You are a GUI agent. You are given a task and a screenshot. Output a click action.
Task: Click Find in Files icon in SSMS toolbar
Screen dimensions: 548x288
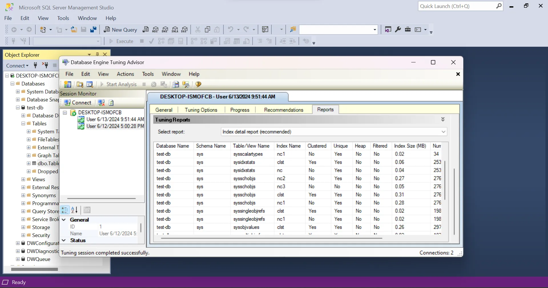point(293,29)
